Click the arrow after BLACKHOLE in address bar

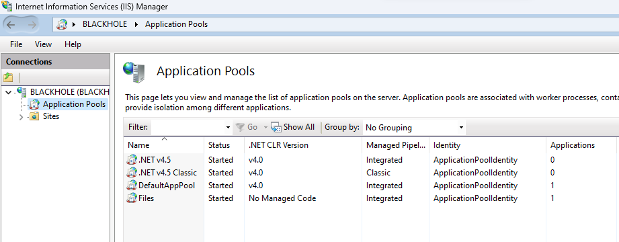click(136, 24)
